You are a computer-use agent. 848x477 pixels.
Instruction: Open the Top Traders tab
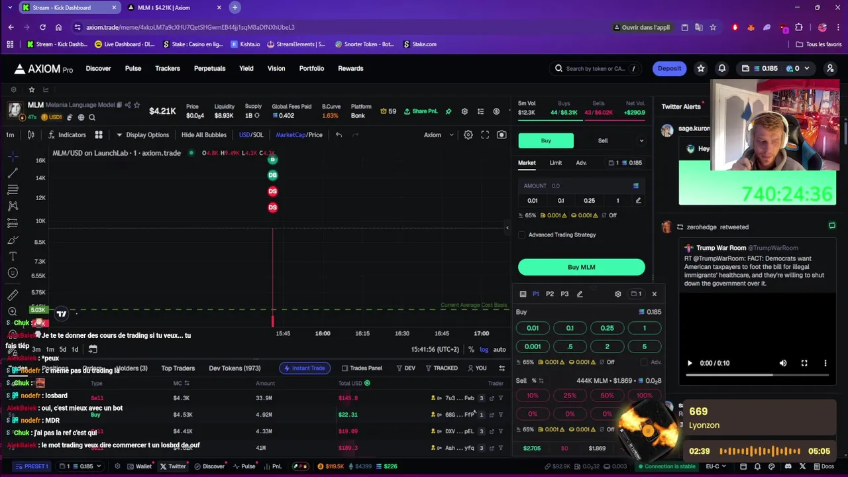click(x=178, y=368)
